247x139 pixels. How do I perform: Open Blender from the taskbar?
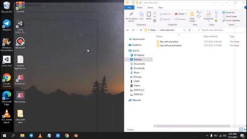76,136
